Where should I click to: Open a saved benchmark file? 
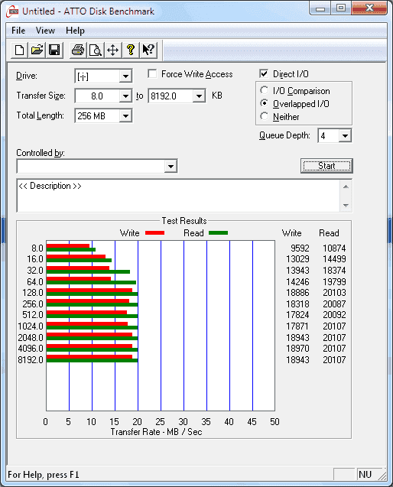37,50
